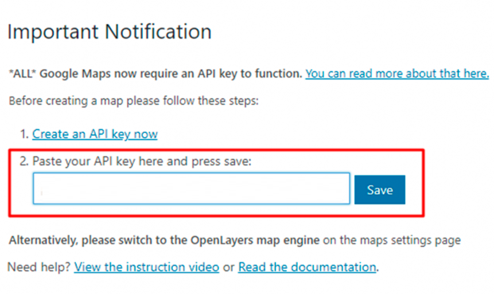
Task: Focus the API key text input field
Action: pyautogui.click(x=191, y=188)
